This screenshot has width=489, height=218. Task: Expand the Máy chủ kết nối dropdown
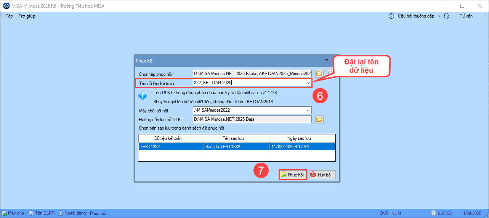point(308,110)
